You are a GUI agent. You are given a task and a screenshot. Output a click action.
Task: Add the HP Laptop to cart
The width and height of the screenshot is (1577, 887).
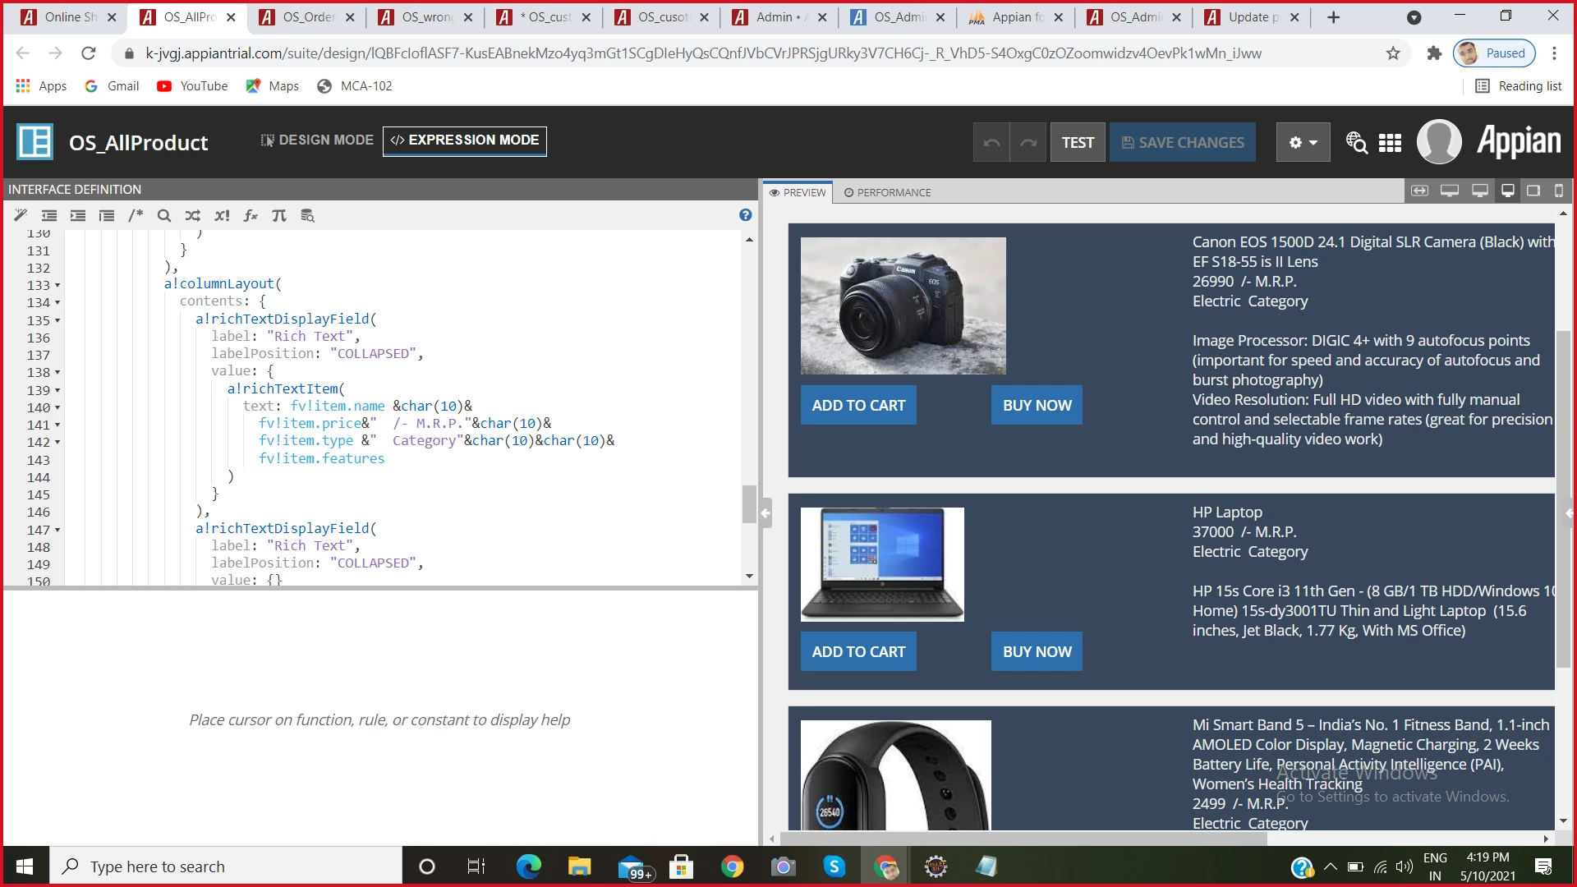click(x=858, y=651)
